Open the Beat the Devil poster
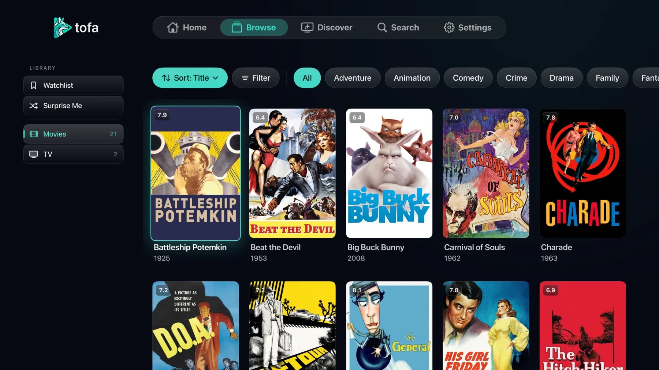Image resolution: width=659 pixels, height=370 pixels. [292, 173]
